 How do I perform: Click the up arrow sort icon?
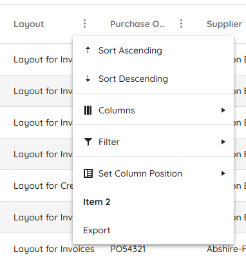88,50
